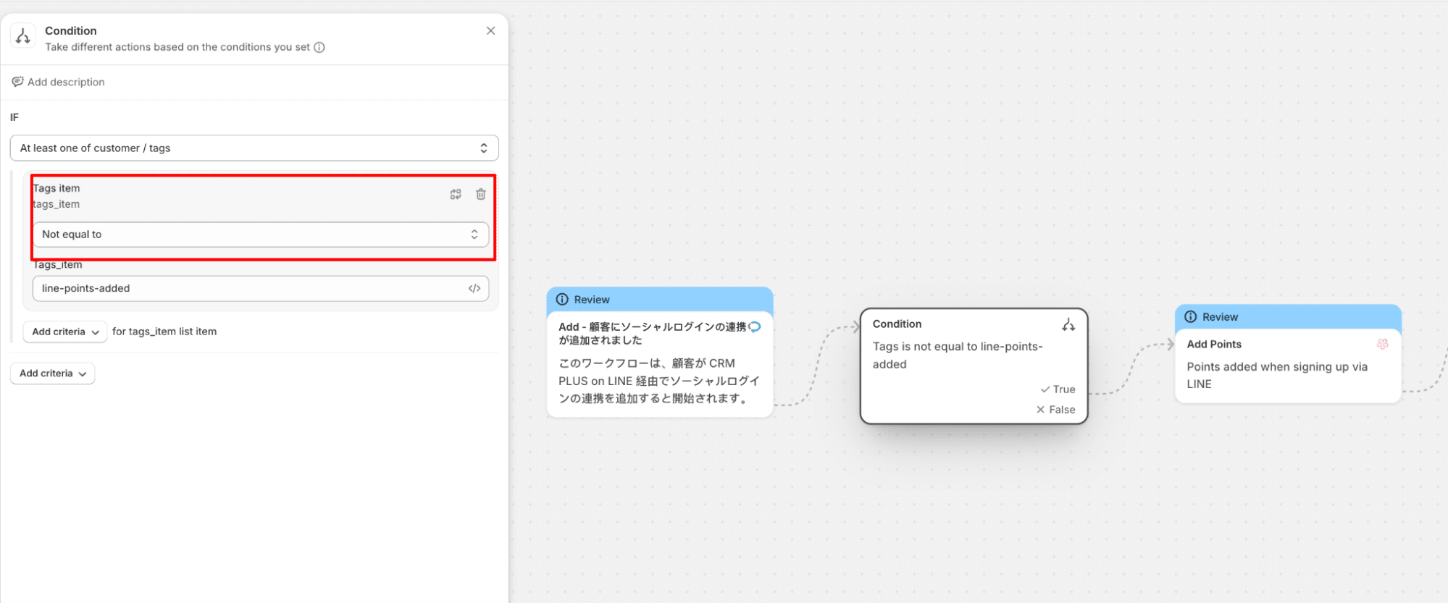Click the swap variable icon for Tags item

[456, 194]
